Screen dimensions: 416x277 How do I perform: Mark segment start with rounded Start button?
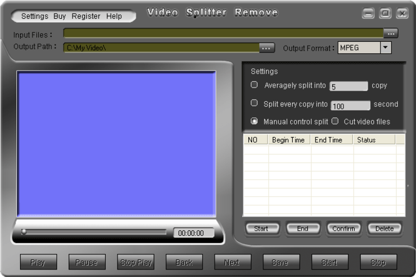[x=262, y=228]
